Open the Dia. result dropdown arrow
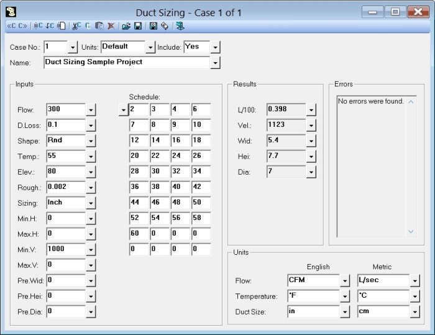 pyautogui.click(x=311, y=172)
